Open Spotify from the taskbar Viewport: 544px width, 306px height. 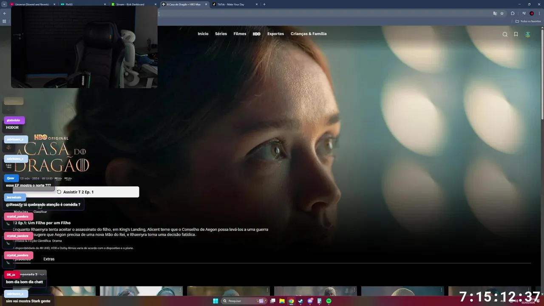329,301
